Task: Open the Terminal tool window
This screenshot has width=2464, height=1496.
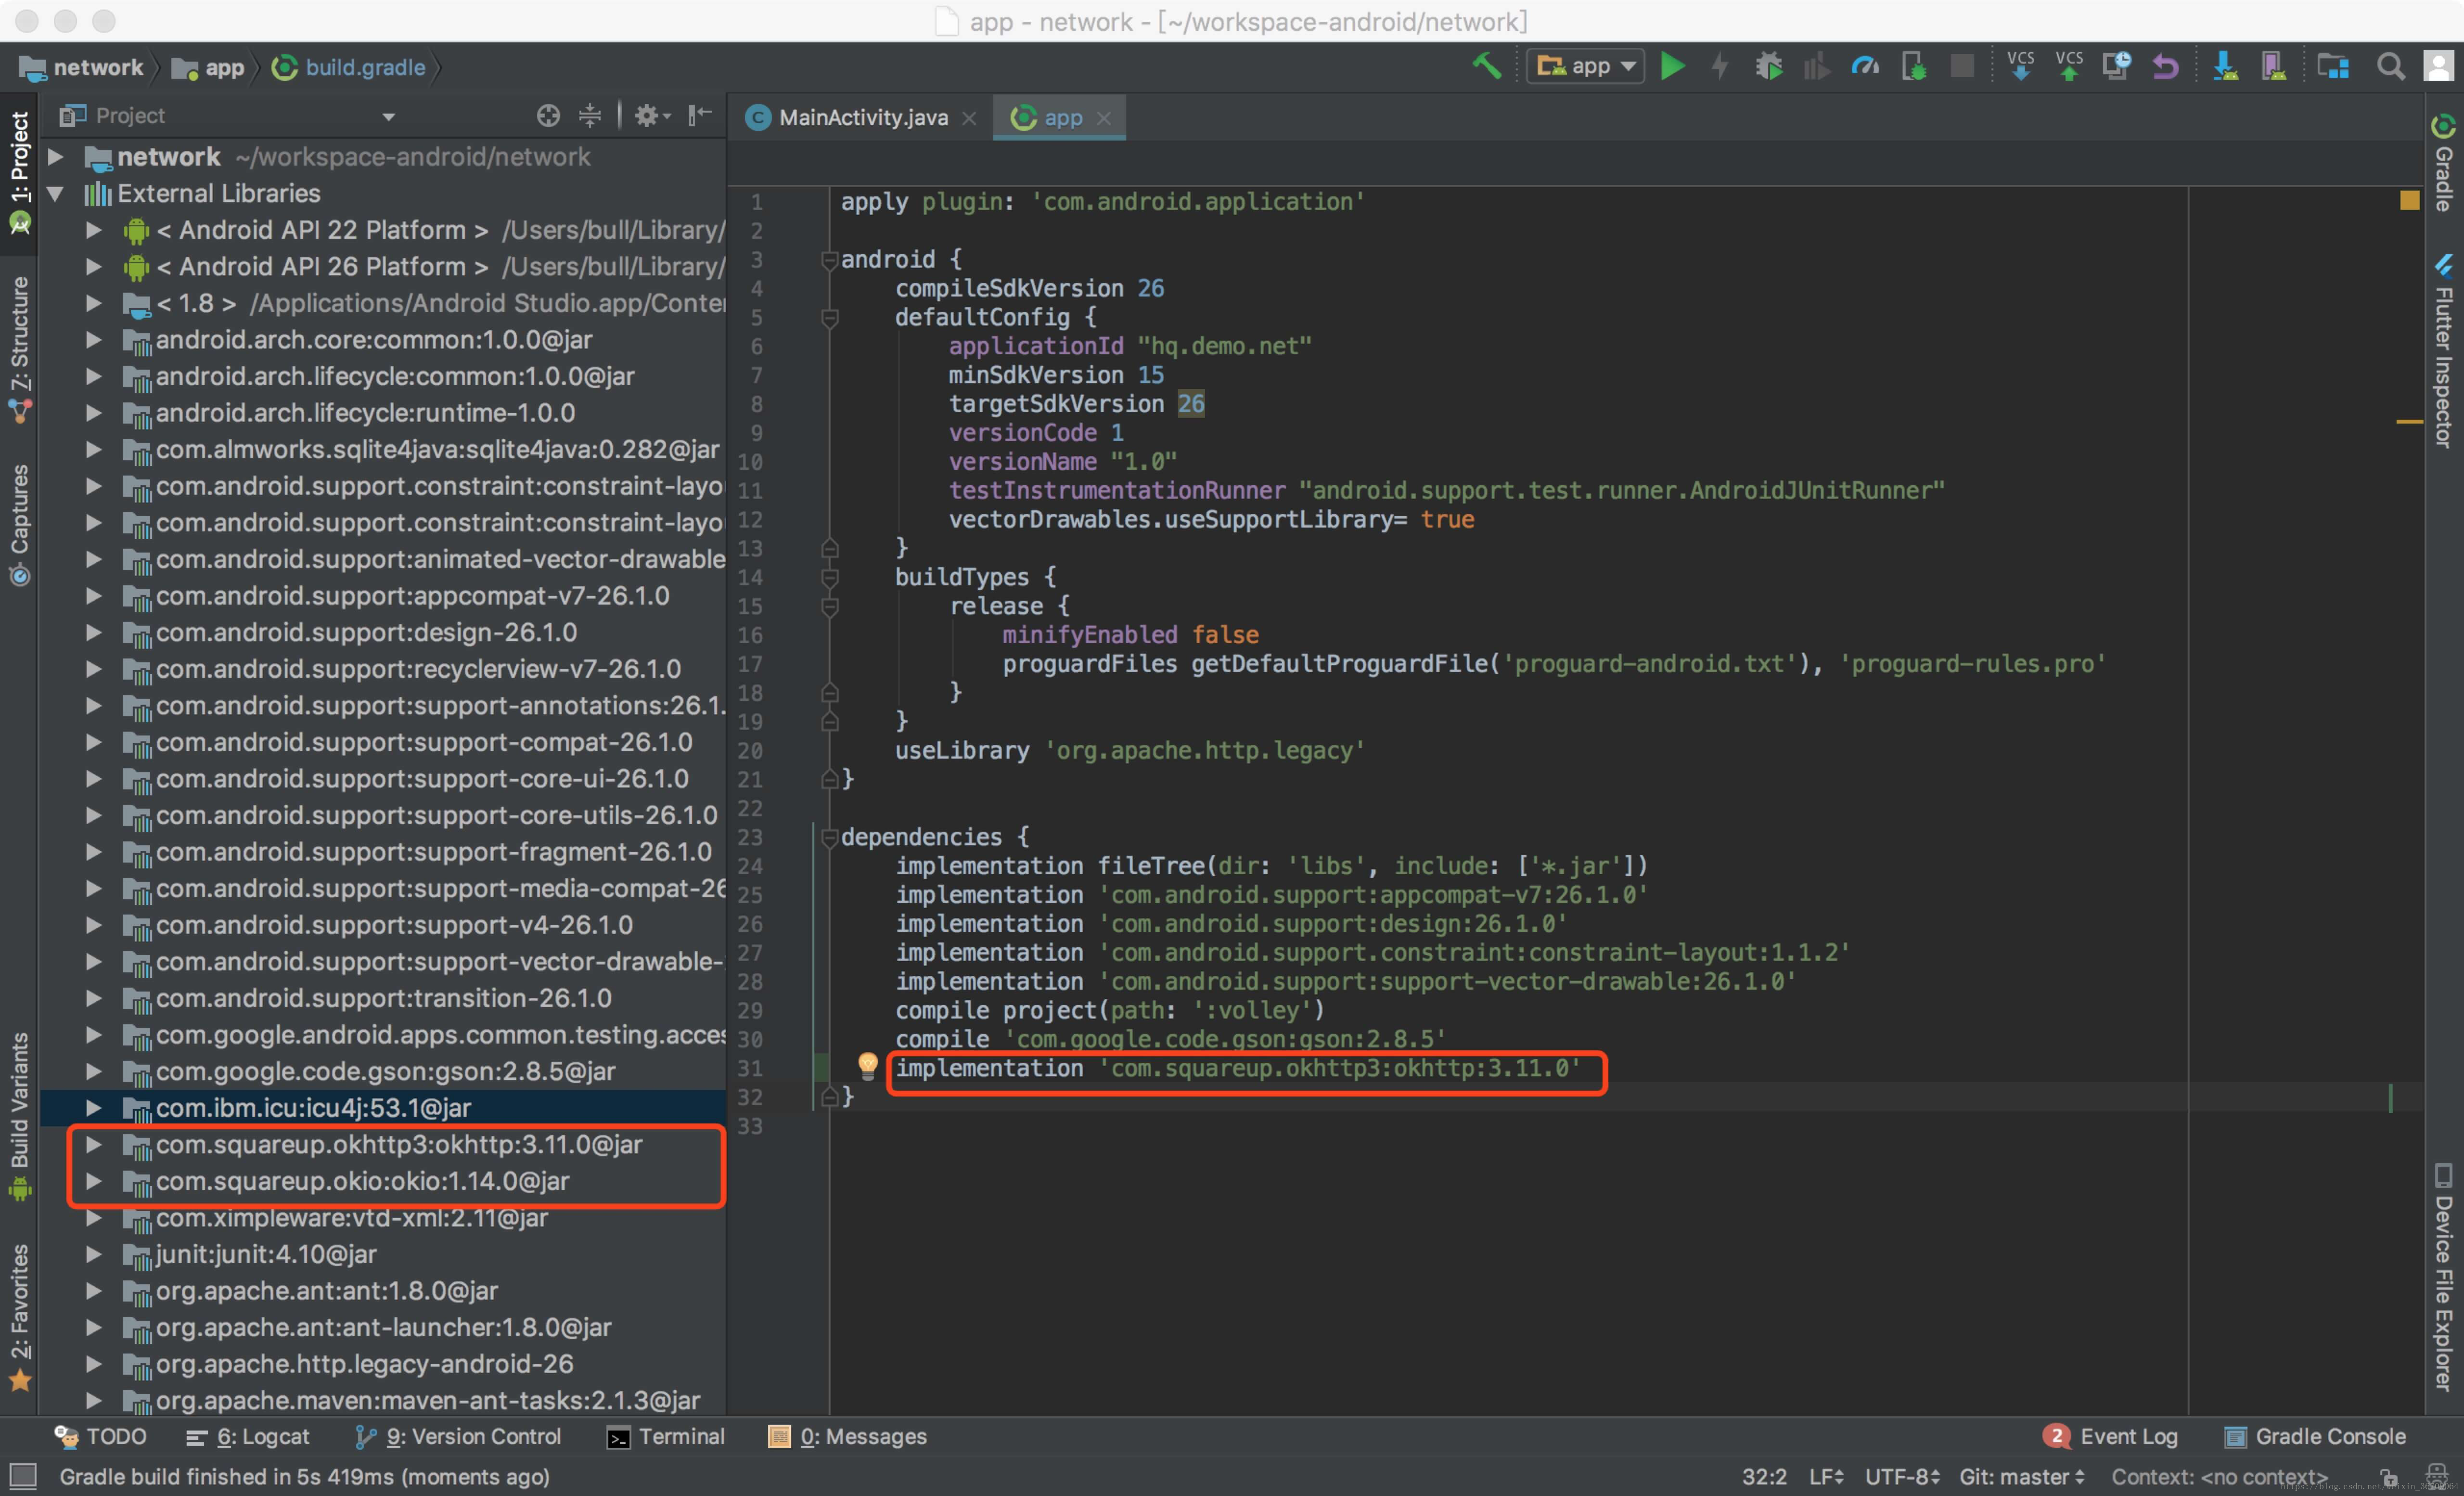Action: (x=666, y=1436)
